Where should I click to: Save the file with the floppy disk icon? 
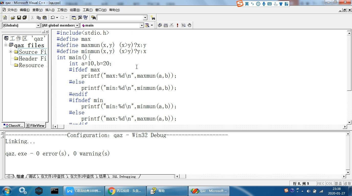pos(19,18)
